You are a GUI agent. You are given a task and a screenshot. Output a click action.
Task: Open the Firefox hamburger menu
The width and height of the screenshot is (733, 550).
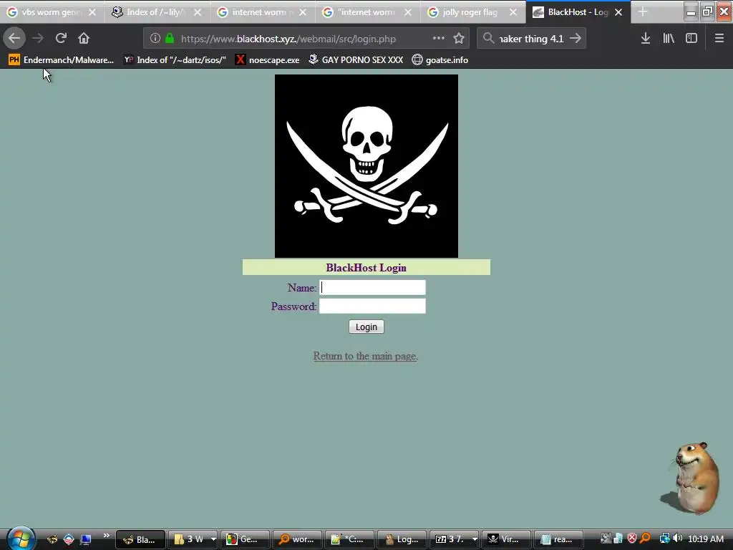[x=719, y=39]
